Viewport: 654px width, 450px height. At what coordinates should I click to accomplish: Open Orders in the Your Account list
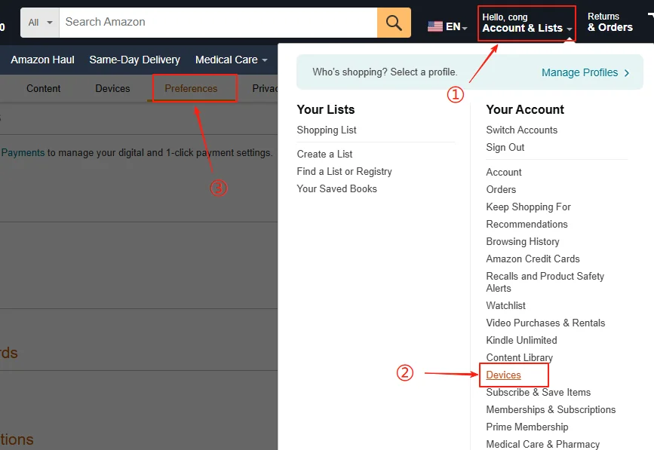501,190
